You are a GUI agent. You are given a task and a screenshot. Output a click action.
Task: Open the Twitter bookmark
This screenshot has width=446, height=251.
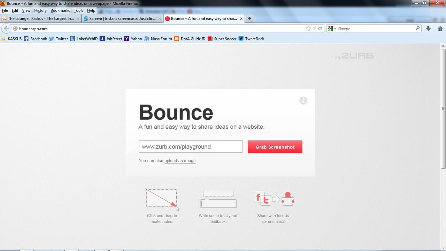(59, 39)
